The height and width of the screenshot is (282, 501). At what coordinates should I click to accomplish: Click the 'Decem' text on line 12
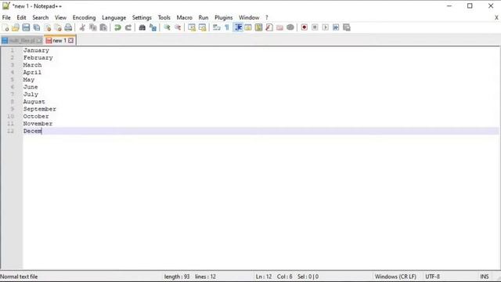(32, 131)
